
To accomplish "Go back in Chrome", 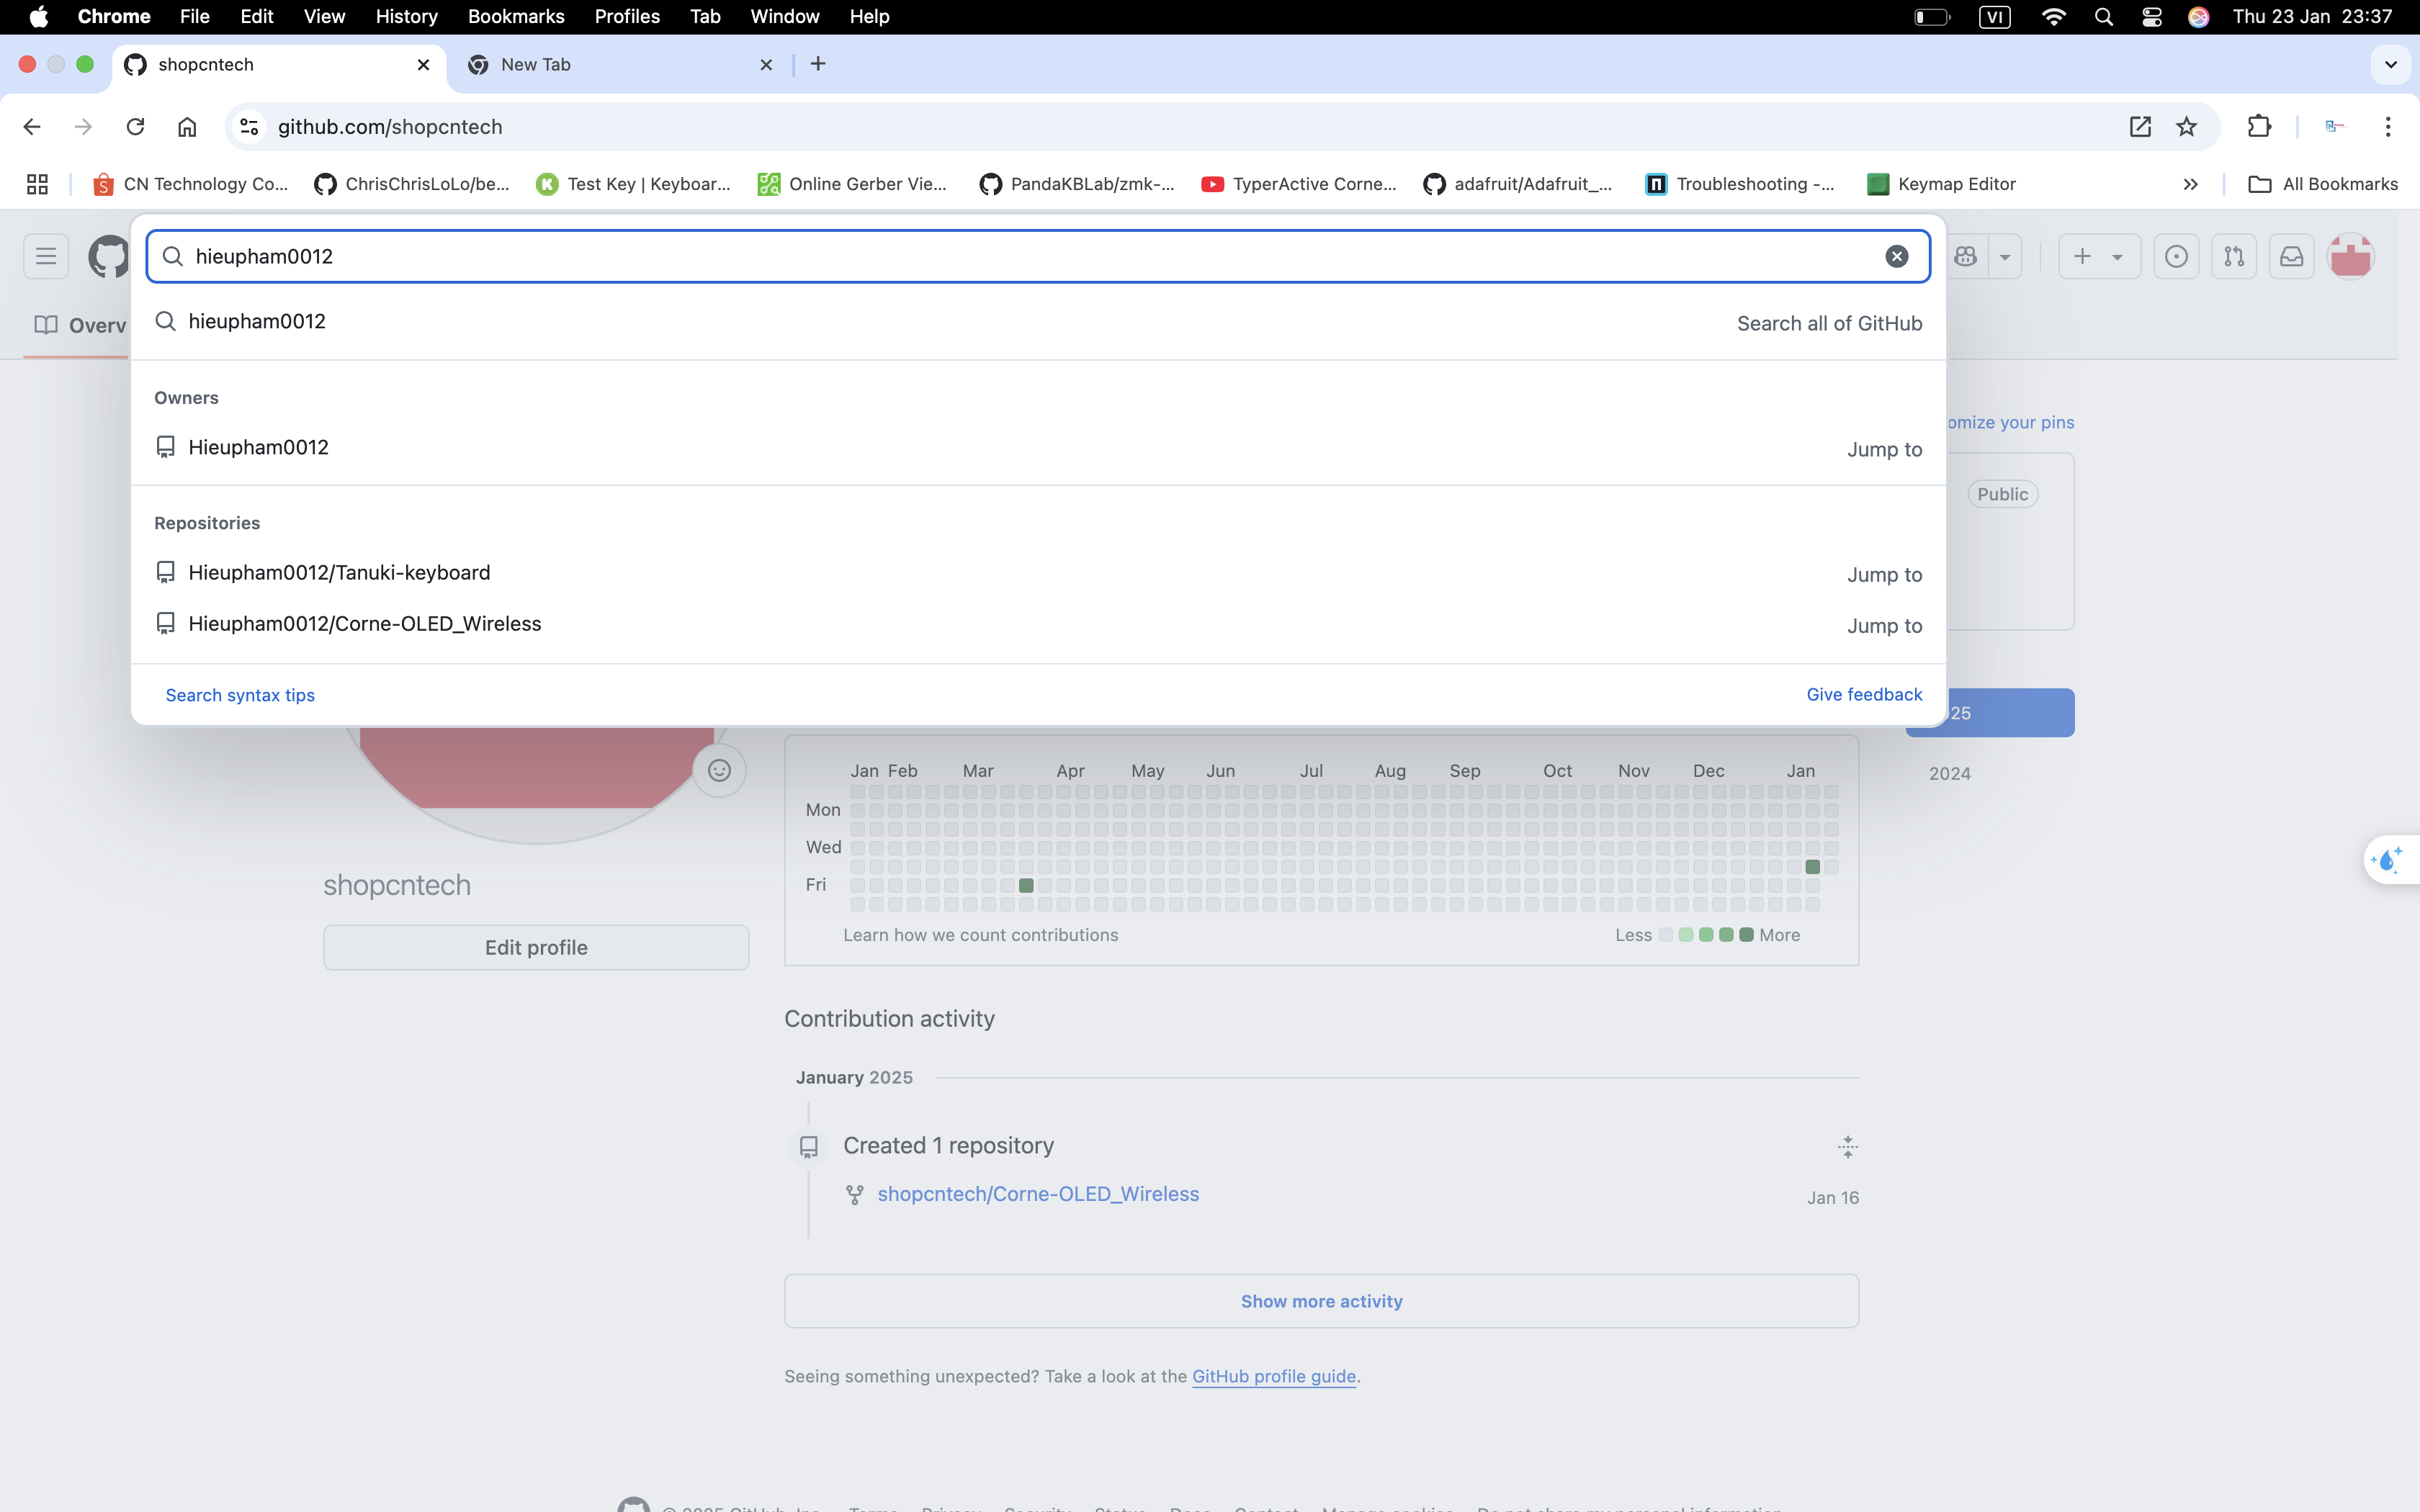I will point(32,127).
